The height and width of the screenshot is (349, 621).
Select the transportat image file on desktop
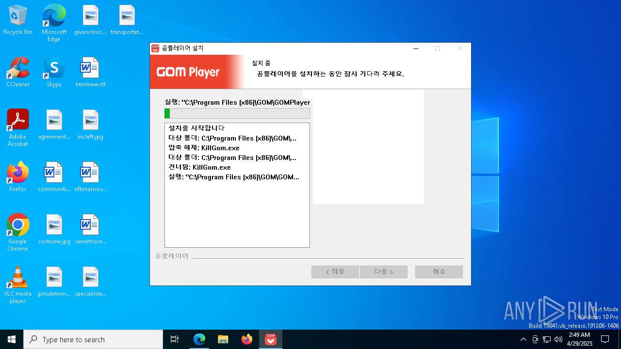coord(127,20)
